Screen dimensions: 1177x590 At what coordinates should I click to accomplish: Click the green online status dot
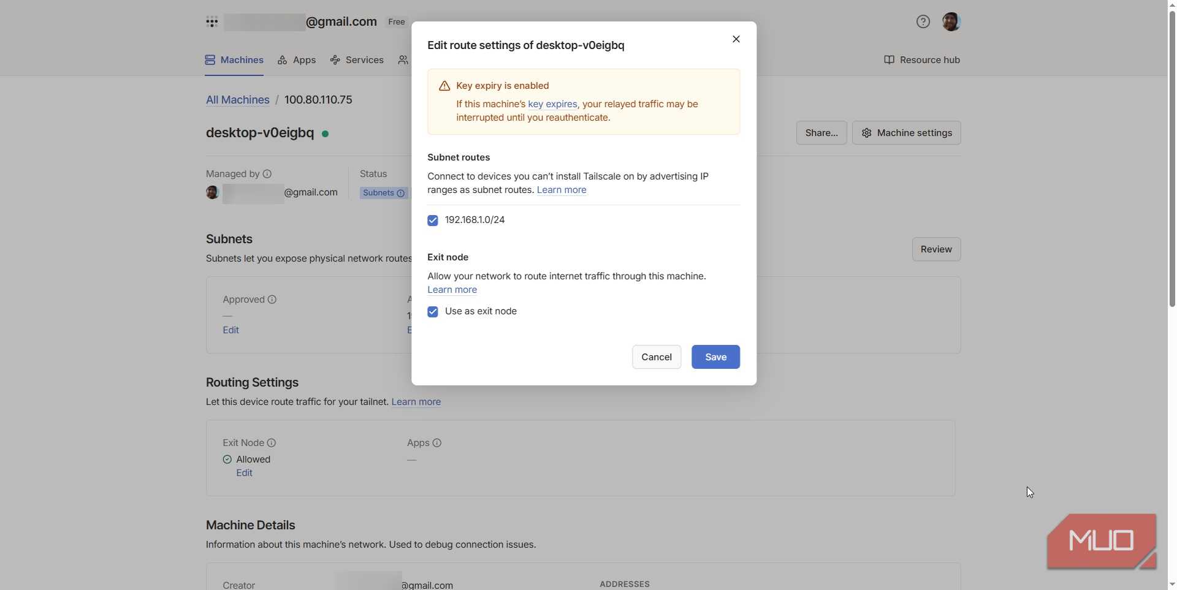(325, 134)
